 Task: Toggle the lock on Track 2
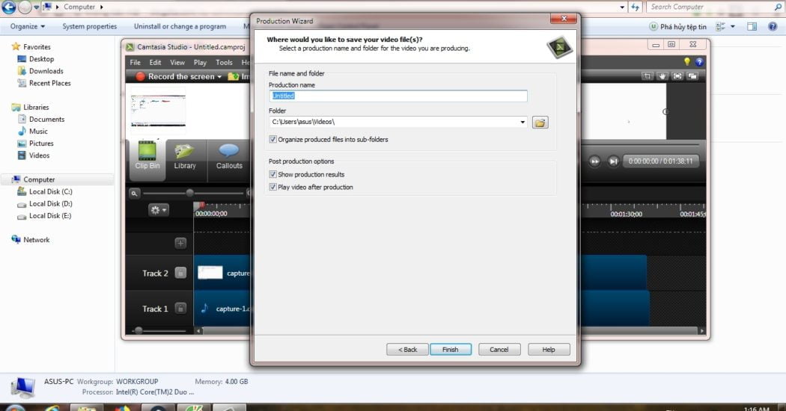pos(180,273)
